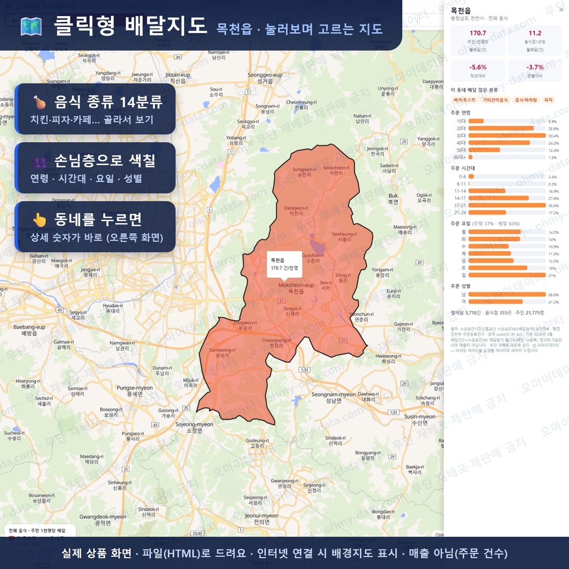This screenshot has width=569, height=569.
Task: Click the Deokjeon-ri 덕전리 map label
Action: pos(296,211)
